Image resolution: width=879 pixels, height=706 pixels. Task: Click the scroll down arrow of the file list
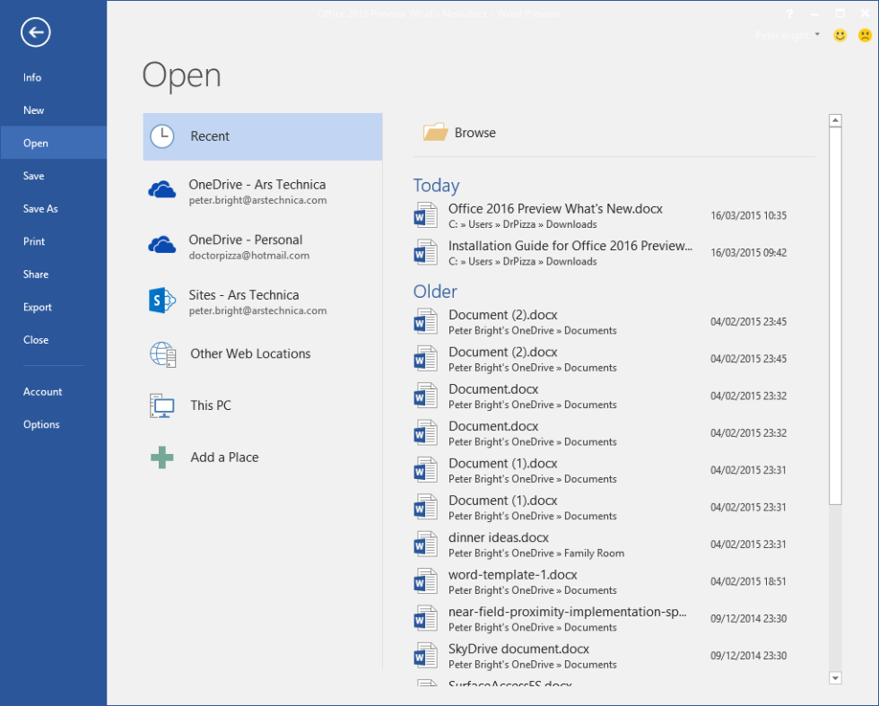pyautogui.click(x=835, y=678)
